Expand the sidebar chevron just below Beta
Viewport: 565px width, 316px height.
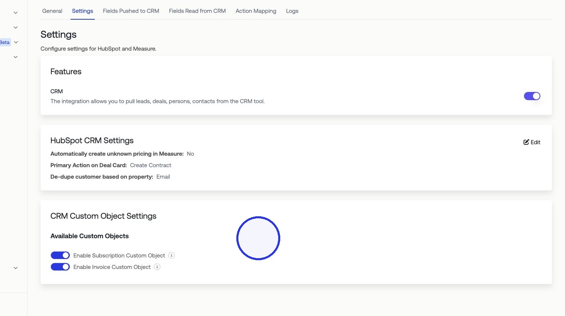pyautogui.click(x=16, y=57)
